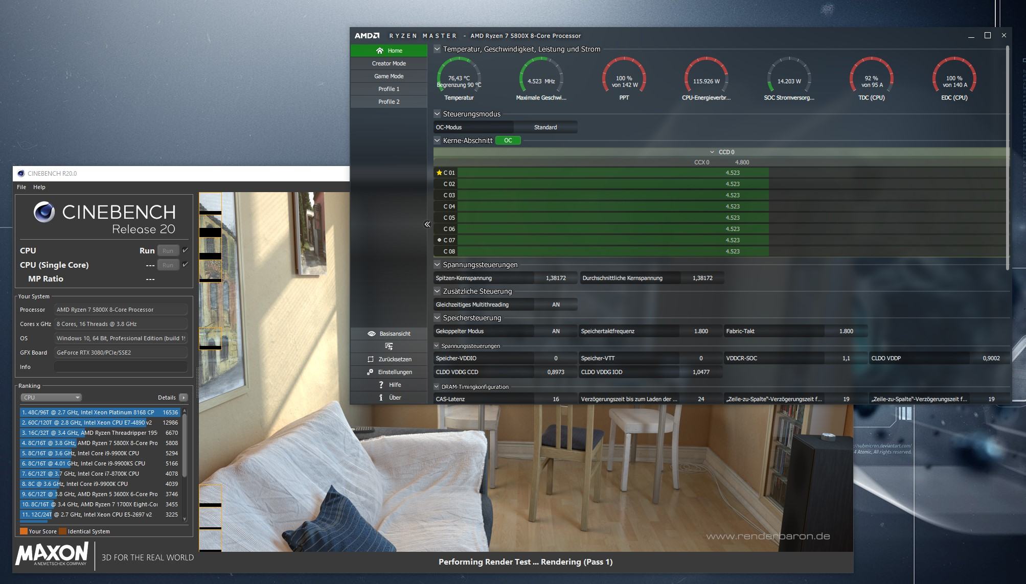1026x584 pixels.
Task: Collapse Temperatur, Geschwindigkeit, Leistung section
Action: (x=437, y=49)
